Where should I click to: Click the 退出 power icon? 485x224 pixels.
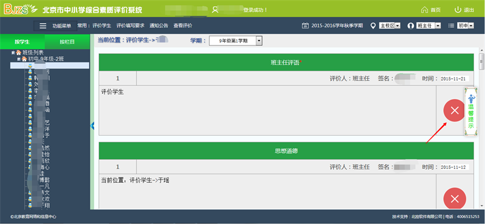[x=458, y=10]
